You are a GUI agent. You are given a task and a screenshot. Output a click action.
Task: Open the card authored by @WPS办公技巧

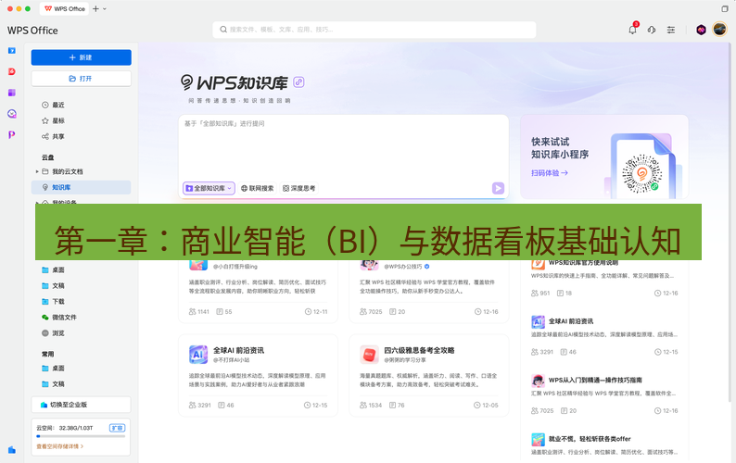click(x=429, y=292)
